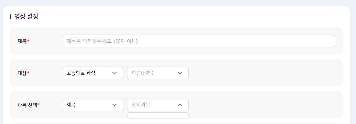Click the up chevron in 상세과목 box
The image size is (356, 124).
pyautogui.click(x=180, y=105)
